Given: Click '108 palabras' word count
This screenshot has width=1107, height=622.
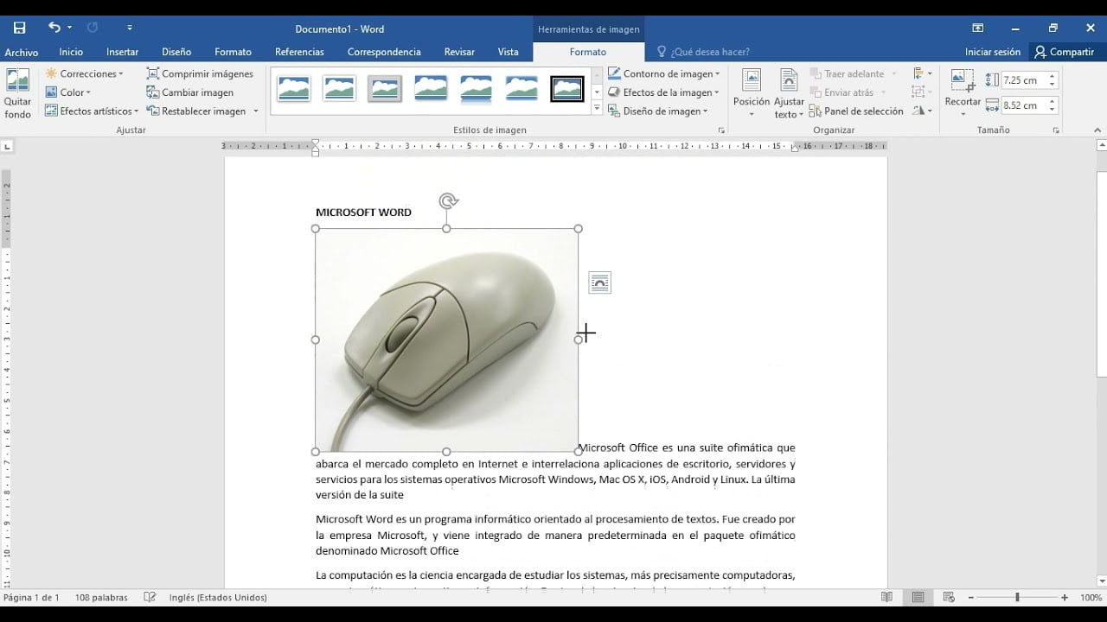Looking at the screenshot, I should point(101,597).
